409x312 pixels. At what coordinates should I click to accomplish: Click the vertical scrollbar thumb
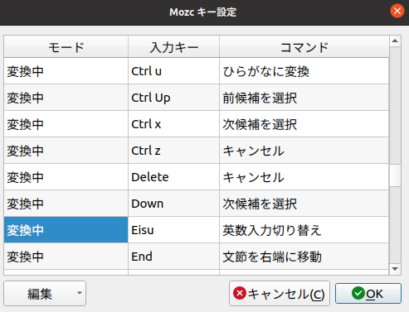click(395, 175)
